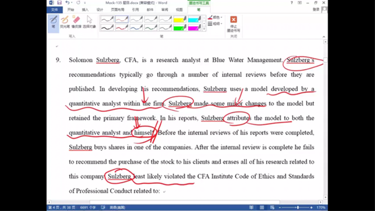Screen dimensions: 375x211
Task: Open the 170% zoom level dialog
Action: 320,208
